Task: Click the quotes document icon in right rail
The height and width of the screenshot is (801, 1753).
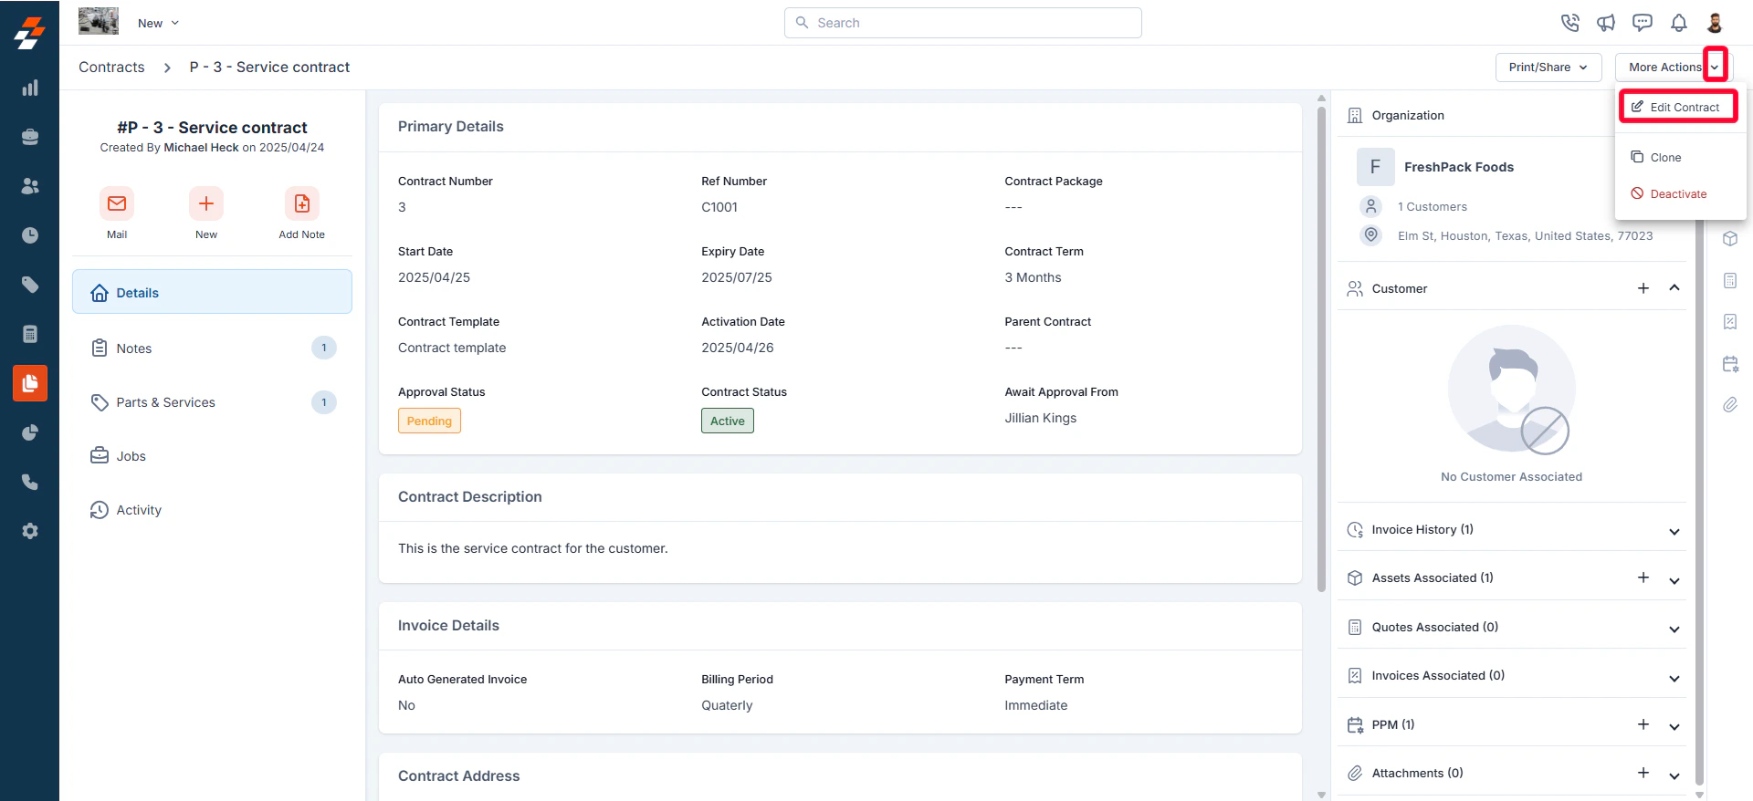Action: coord(1730,281)
